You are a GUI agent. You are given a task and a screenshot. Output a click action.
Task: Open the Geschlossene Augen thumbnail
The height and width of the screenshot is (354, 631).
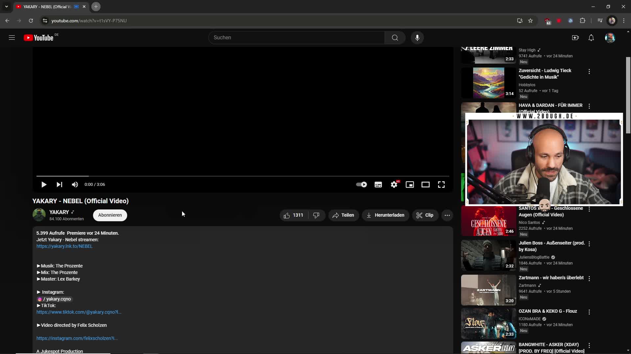[488, 221]
